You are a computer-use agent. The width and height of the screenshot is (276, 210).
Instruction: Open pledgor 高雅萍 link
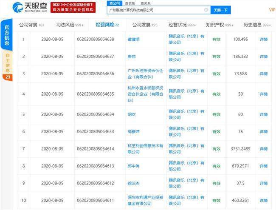pos(133,132)
